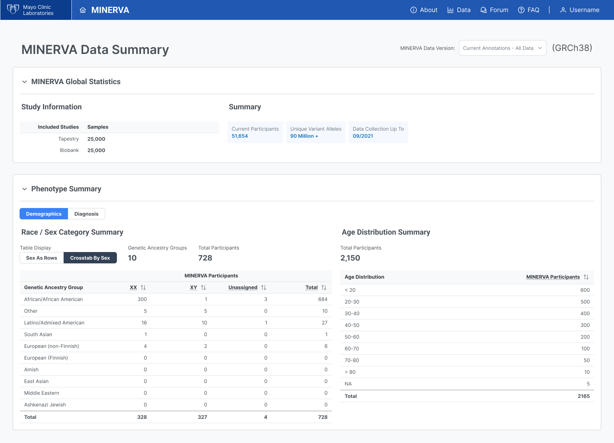
Task: Select Crosstab By Sex table display
Action: (90, 258)
